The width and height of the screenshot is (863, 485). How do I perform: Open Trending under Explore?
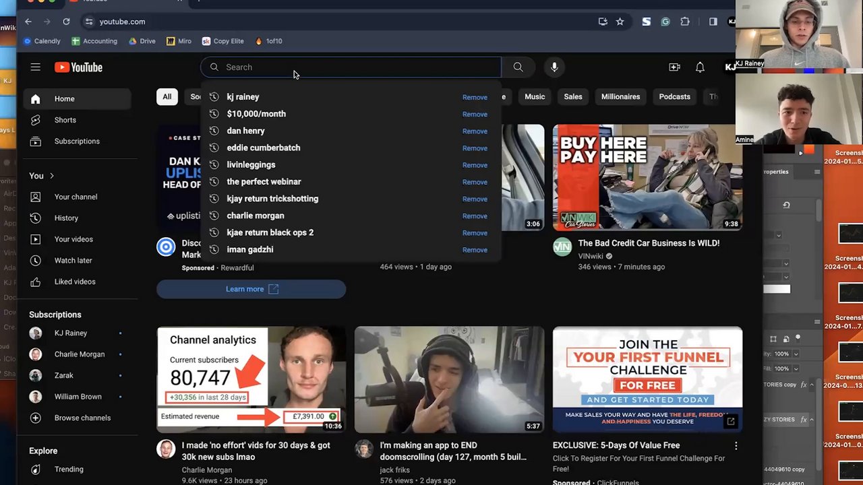[77, 470]
